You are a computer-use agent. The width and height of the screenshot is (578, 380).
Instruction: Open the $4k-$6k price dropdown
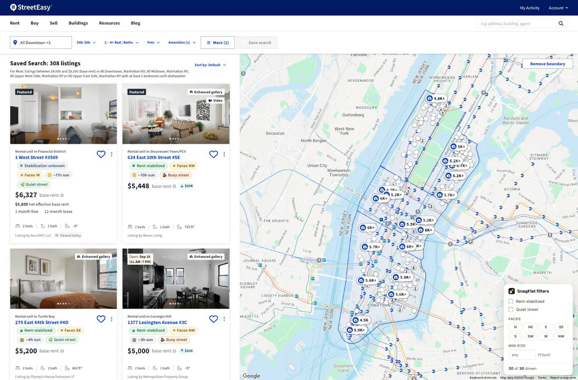click(x=86, y=43)
